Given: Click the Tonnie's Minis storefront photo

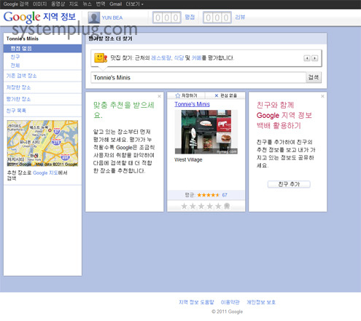Looking at the screenshot, I should (x=206, y=132).
